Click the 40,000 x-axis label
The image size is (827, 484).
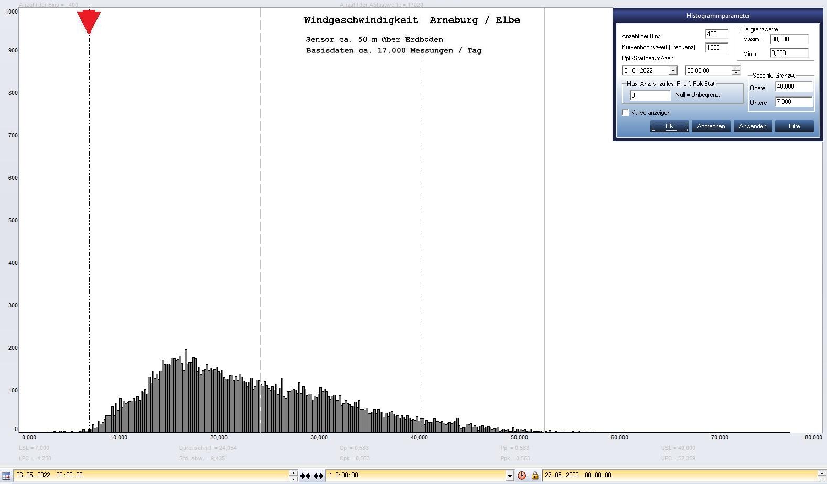point(420,438)
